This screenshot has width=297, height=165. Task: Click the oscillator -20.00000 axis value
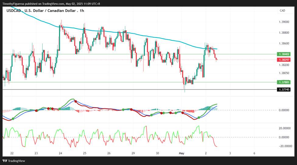click(285, 146)
